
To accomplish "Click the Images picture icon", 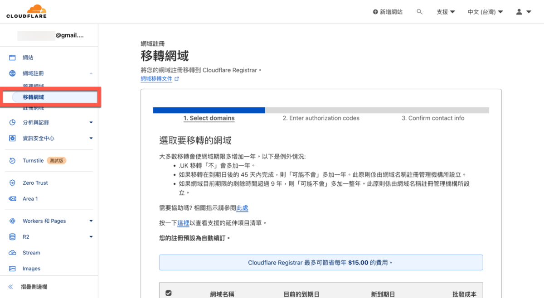I will [x=13, y=269].
